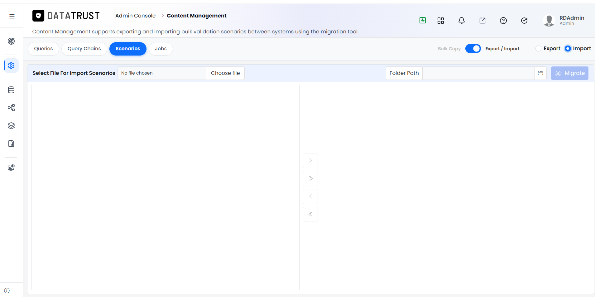
Task: Click the Bulk Copy label
Action: pos(449,49)
